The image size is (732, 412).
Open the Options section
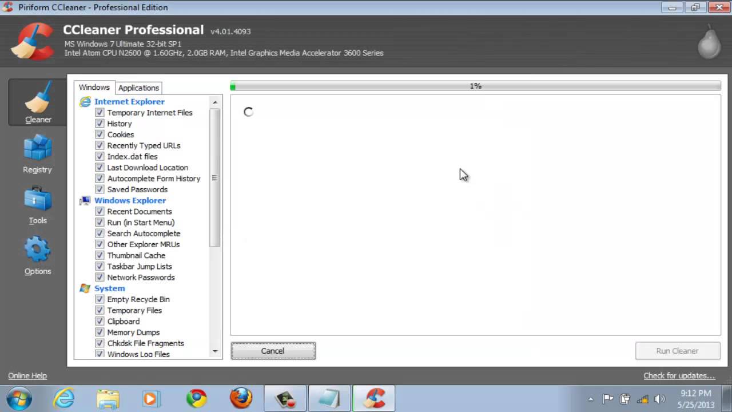coord(38,255)
